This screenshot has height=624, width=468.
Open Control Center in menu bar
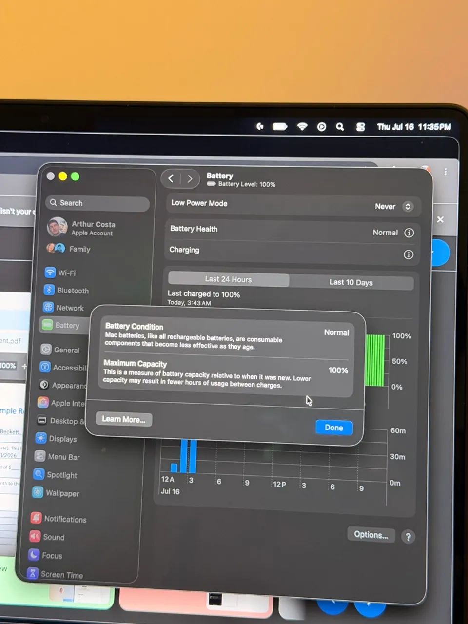(x=360, y=127)
